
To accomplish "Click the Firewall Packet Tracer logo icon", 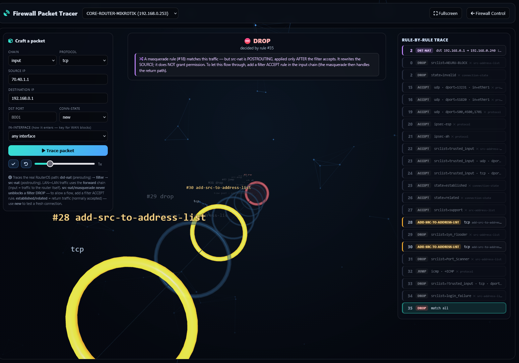I will tap(7, 13).
